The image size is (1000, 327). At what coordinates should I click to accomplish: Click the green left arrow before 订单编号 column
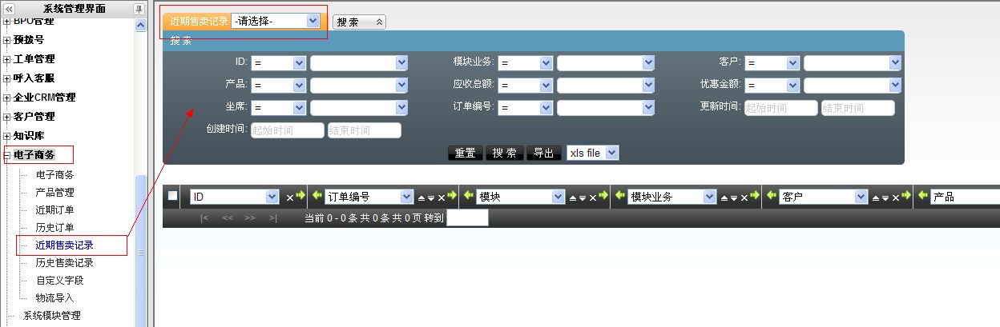(x=317, y=196)
